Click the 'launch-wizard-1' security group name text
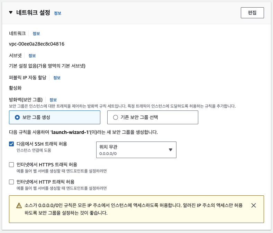Screen dimensions: 273x233 pyautogui.click(x=70, y=132)
